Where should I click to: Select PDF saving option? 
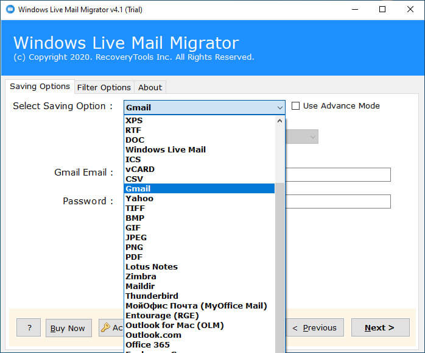point(200,257)
